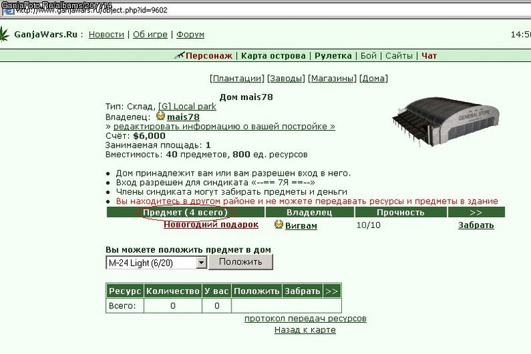Viewport: 531px width, 354px height.
Task: Click the Количество column header
Action: [173, 291]
